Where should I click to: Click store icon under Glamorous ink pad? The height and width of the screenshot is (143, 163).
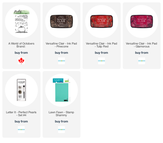click(142, 61)
